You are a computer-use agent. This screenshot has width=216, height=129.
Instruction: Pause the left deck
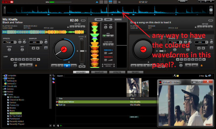pyautogui.click(x=60, y=66)
